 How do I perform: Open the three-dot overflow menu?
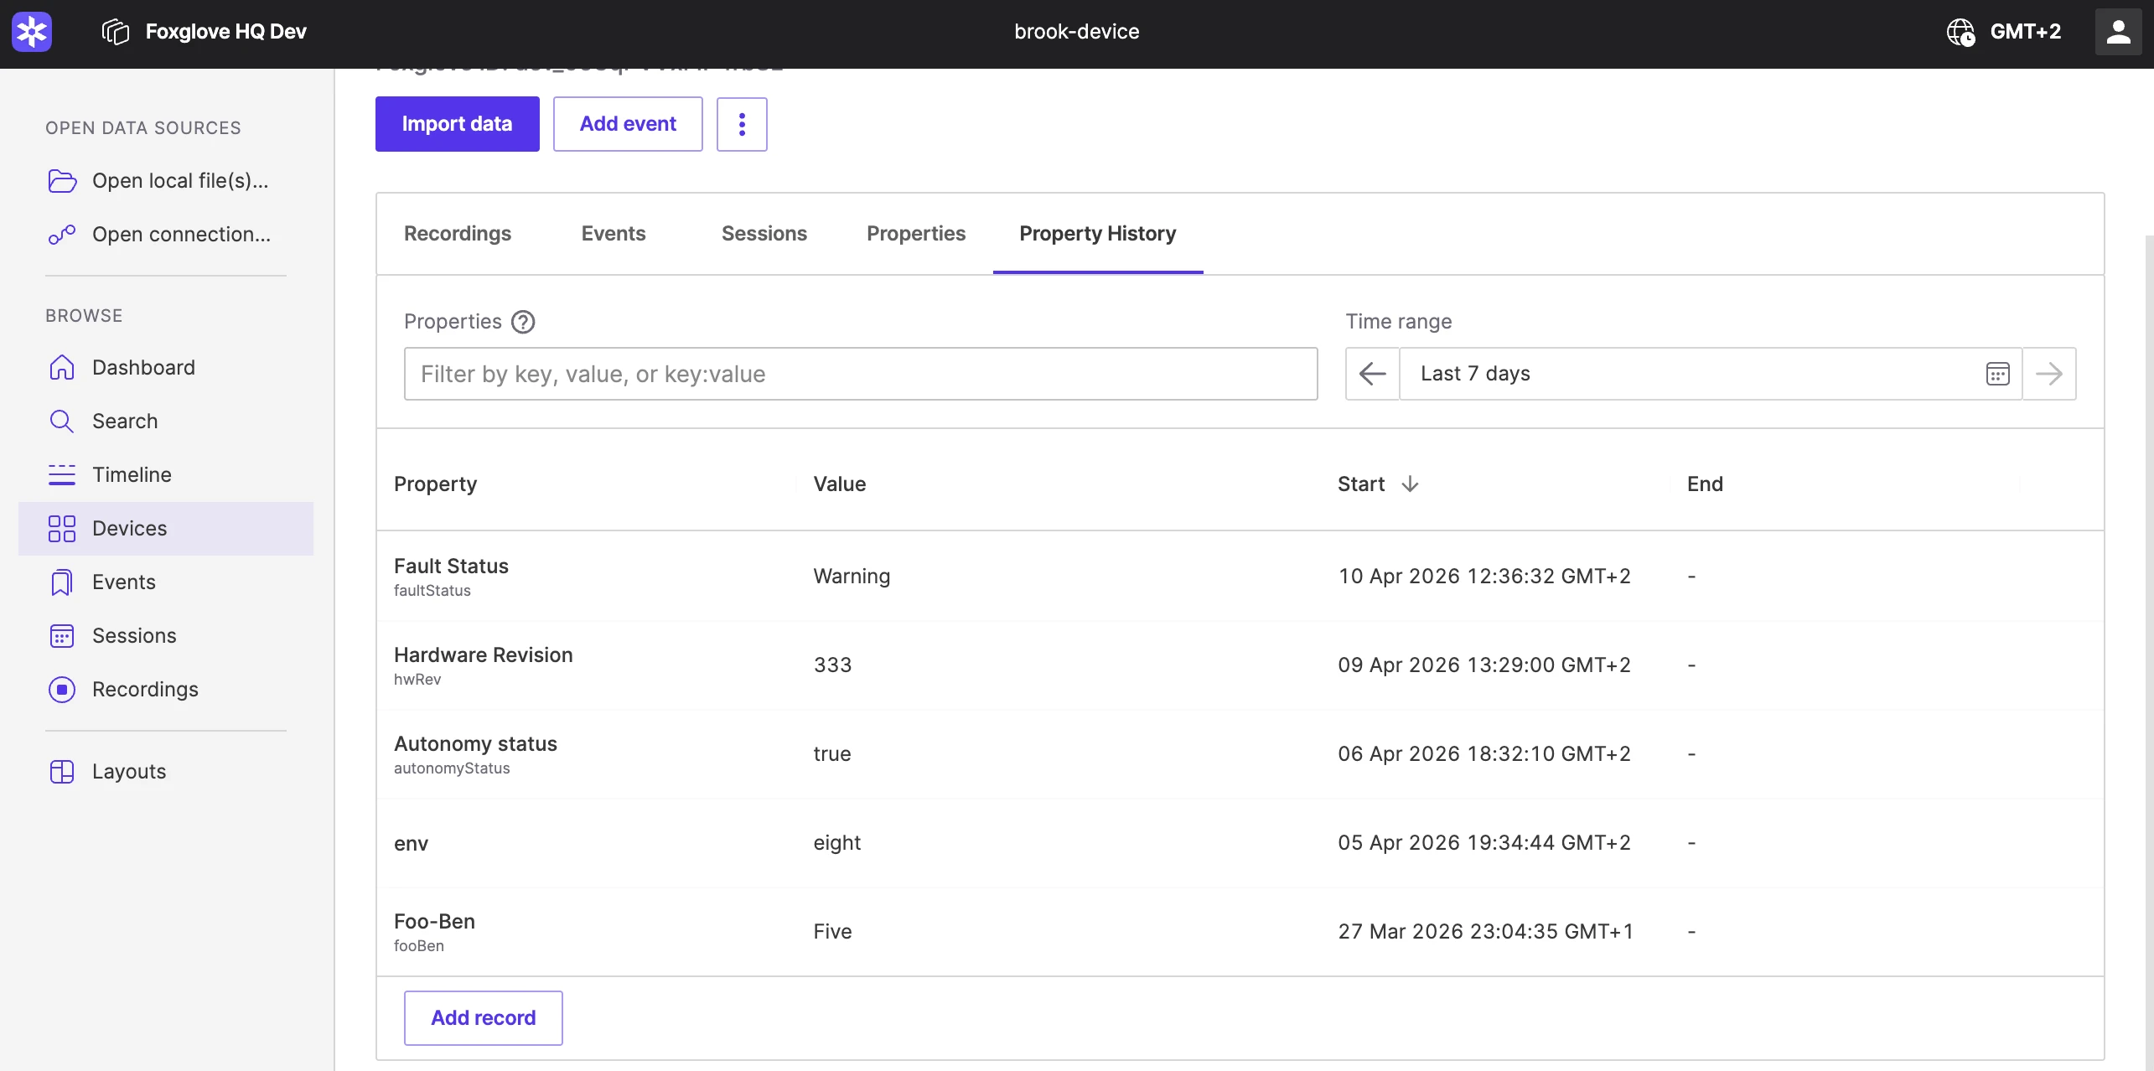click(742, 124)
